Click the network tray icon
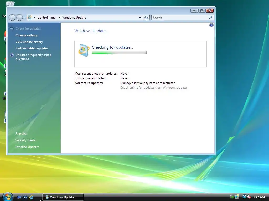The image size is (269, 201). point(244,197)
